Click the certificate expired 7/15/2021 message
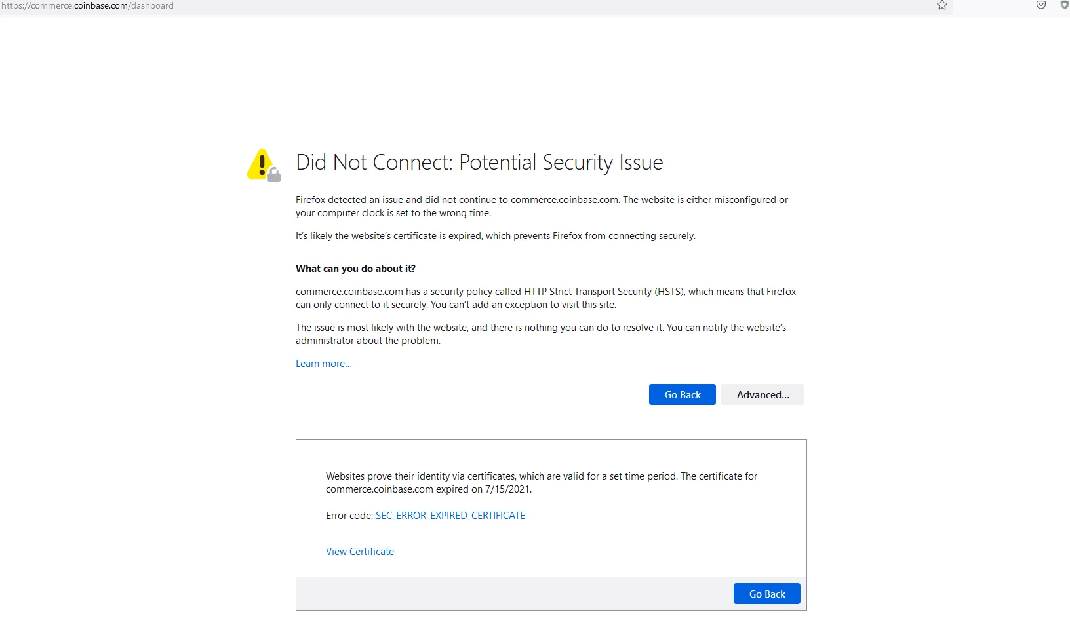Screen dimensions: 1070x627 click(542, 483)
